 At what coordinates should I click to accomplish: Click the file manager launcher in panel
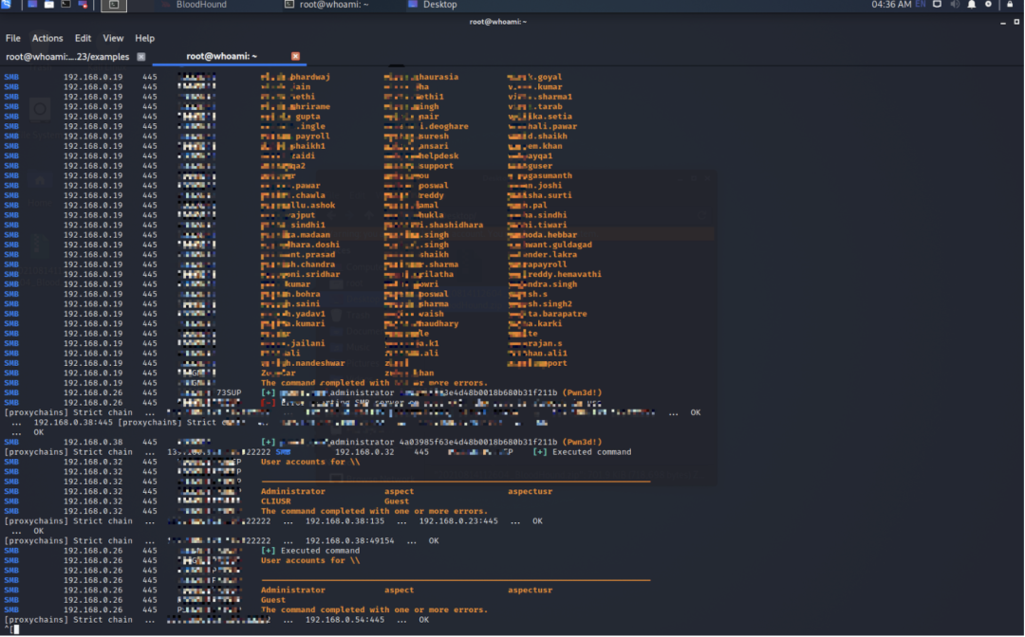point(48,5)
